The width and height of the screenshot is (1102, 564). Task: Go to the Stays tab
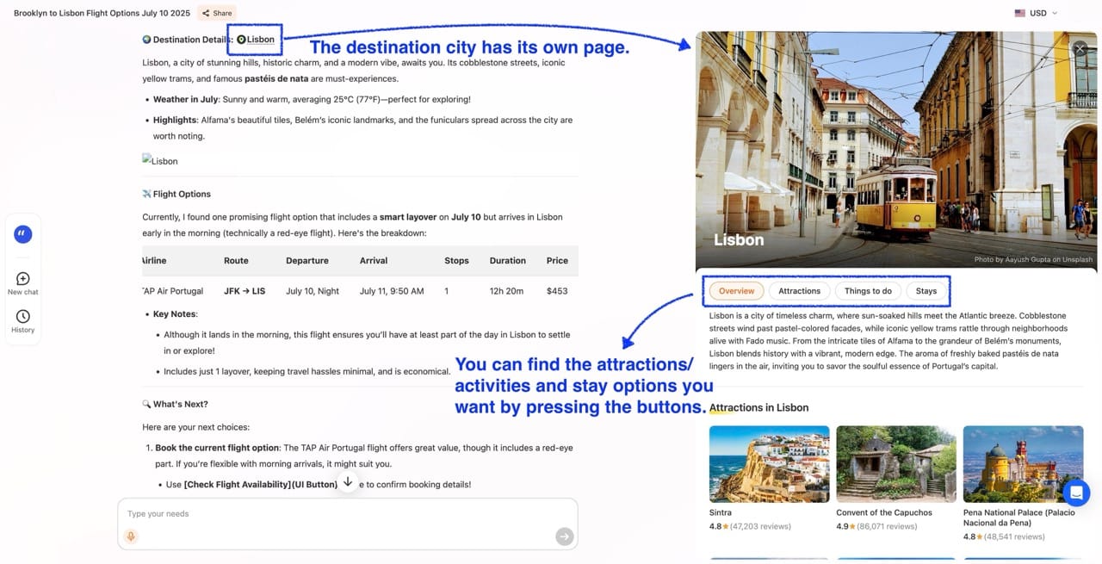[926, 291]
